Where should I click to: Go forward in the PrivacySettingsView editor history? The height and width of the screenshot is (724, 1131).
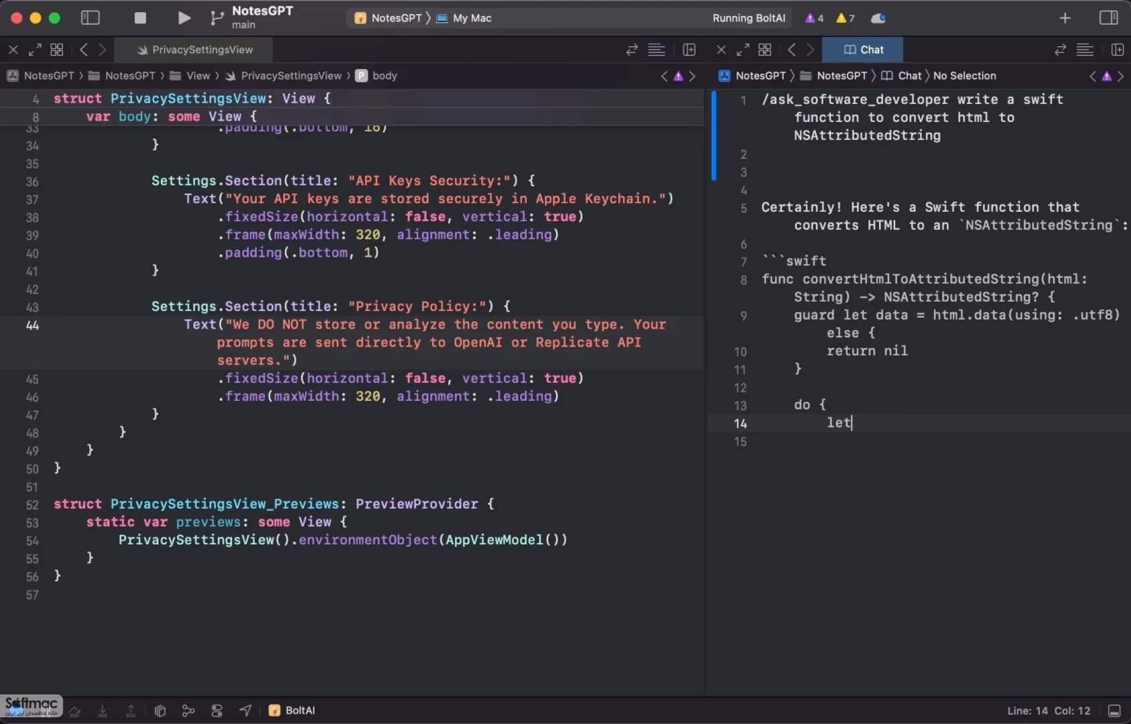103,50
